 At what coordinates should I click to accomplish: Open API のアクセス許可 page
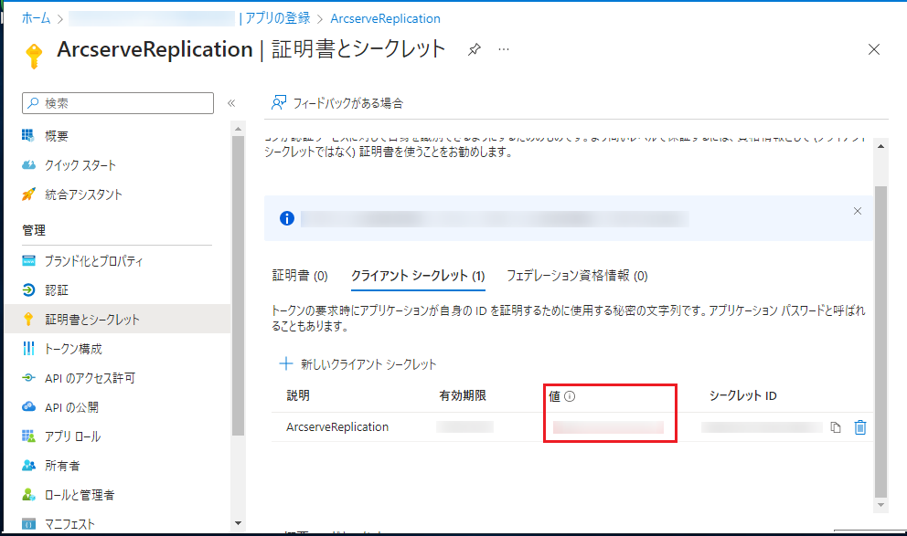click(x=90, y=378)
